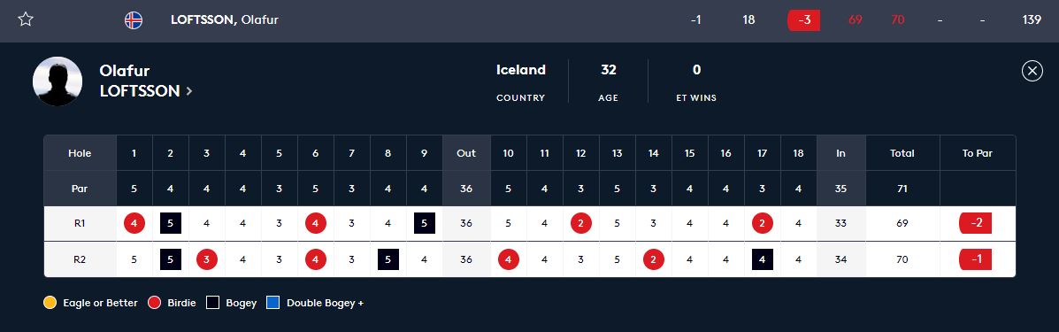Click the Iceland flag icon

coord(134,20)
